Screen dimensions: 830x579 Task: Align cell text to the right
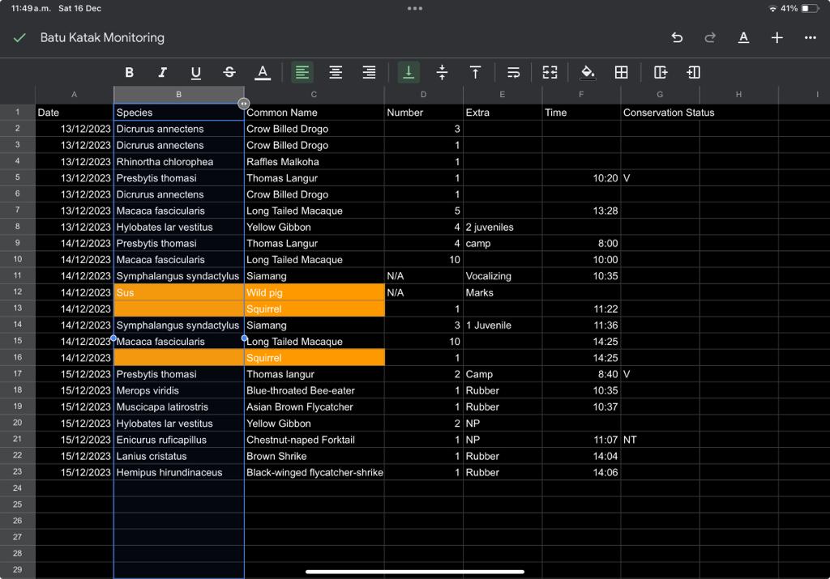(x=369, y=72)
